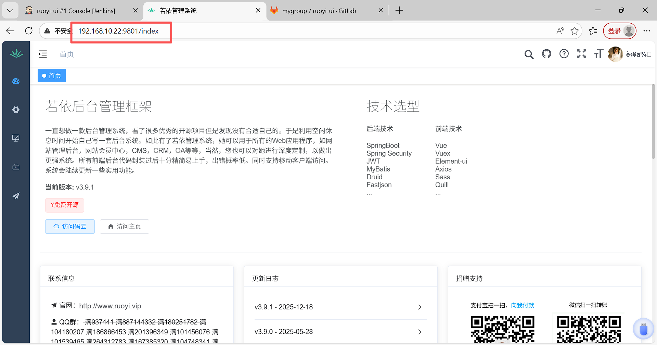Click the 更新日志 card header
This screenshot has height=345, width=657.
pos(341,278)
